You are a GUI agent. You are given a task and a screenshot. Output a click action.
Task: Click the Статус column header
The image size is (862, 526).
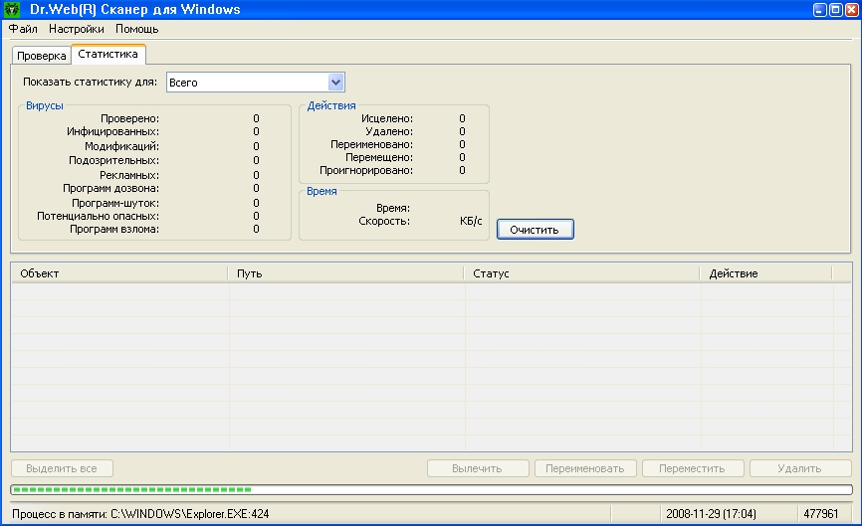(581, 273)
